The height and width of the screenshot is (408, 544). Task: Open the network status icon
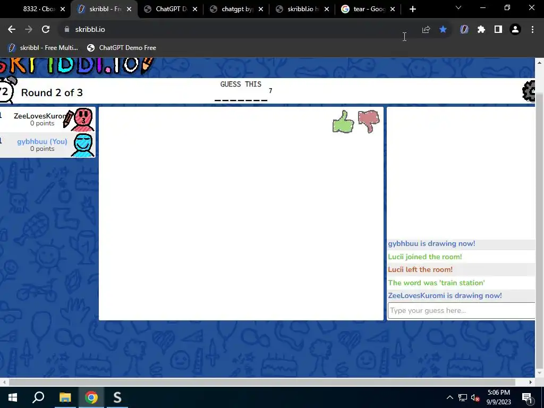pyautogui.click(x=463, y=397)
